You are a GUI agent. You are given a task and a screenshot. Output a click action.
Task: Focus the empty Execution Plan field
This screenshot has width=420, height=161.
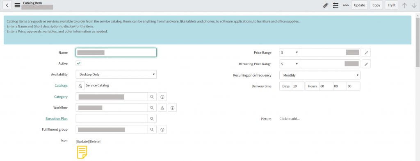coord(112,118)
